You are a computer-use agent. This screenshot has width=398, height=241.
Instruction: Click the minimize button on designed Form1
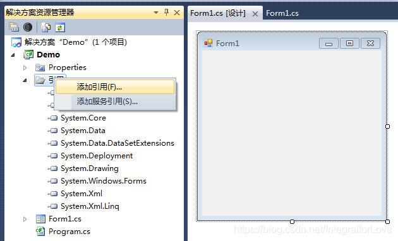(x=329, y=44)
